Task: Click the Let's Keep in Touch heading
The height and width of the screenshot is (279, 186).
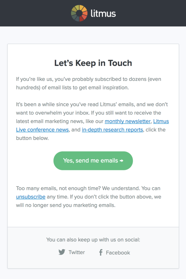Action: coord(93,63)
